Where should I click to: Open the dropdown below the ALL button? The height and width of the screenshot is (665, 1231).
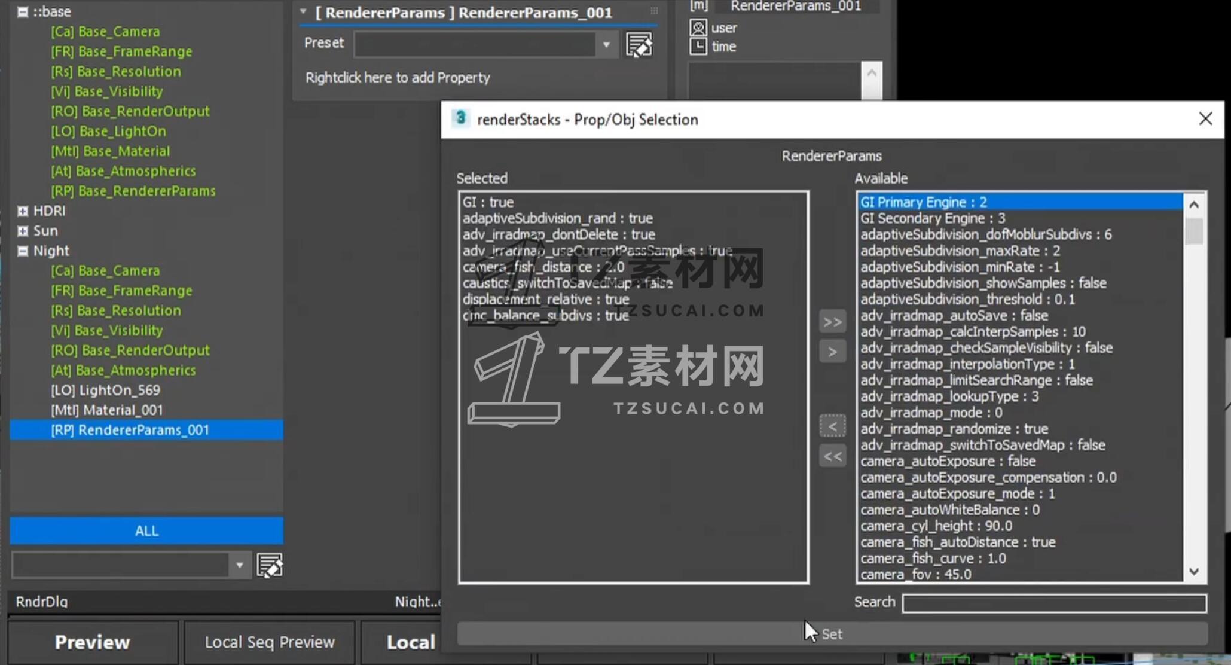click(239, 565)
